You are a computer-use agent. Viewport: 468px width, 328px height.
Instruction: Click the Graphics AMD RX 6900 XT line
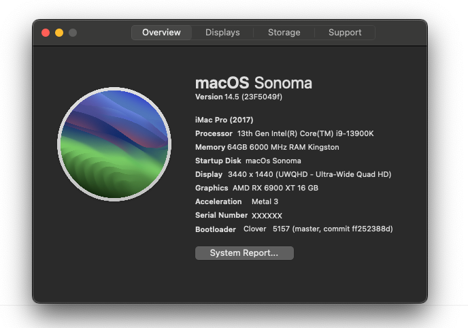(x=256, y=188)
